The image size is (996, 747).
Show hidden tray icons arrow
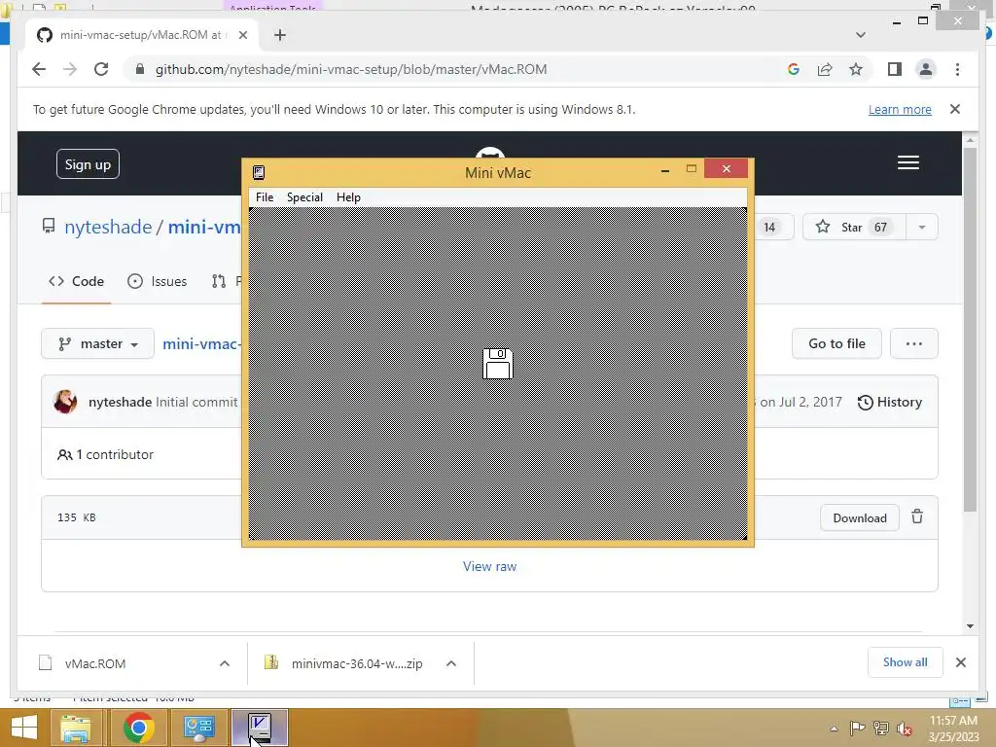click(x=834, y=729)
